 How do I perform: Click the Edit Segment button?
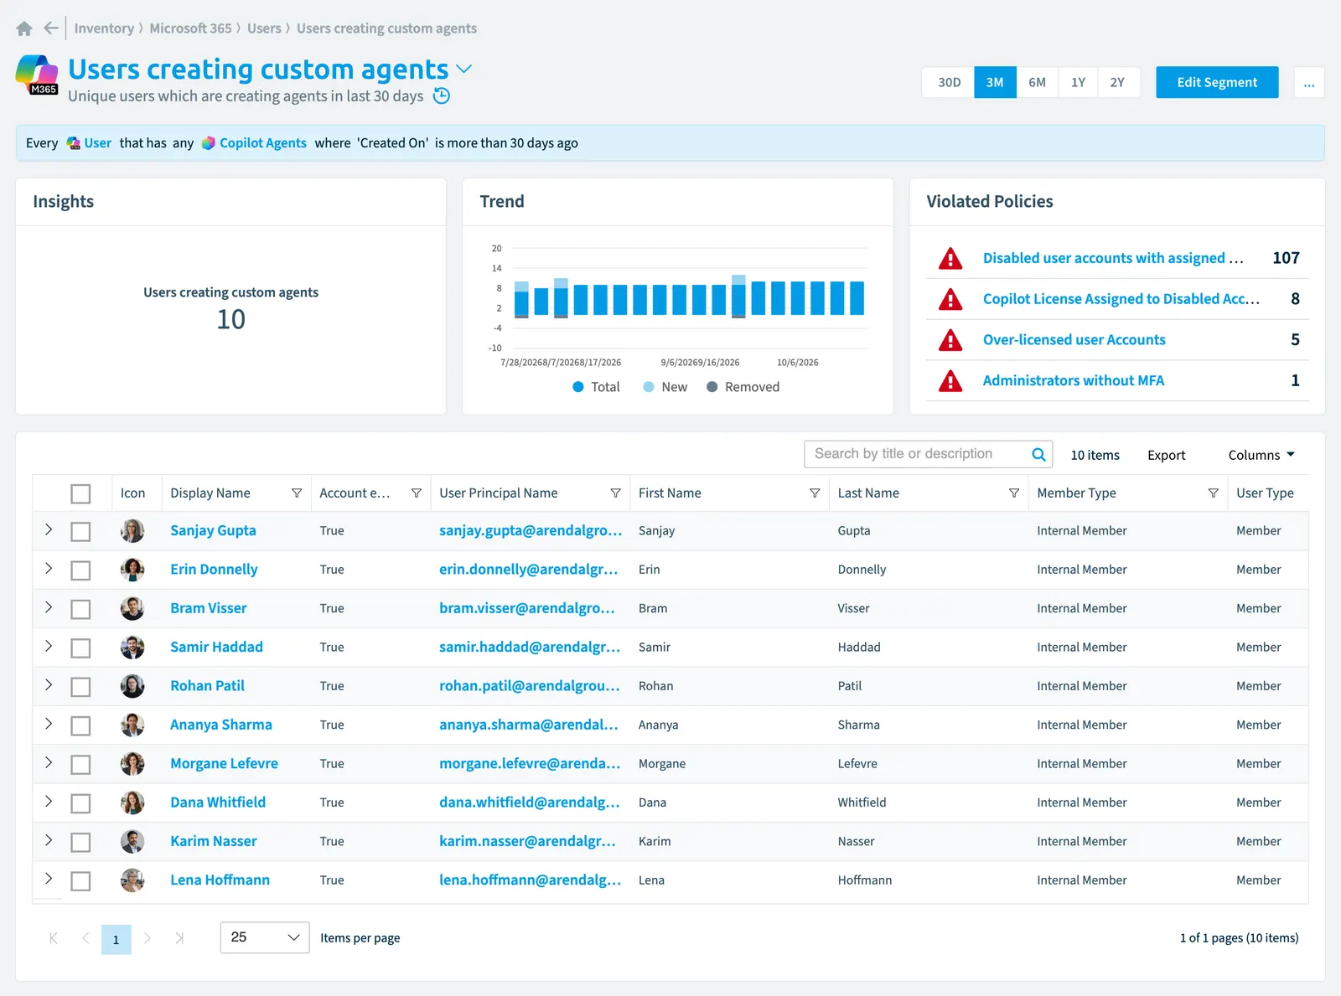1217,82
